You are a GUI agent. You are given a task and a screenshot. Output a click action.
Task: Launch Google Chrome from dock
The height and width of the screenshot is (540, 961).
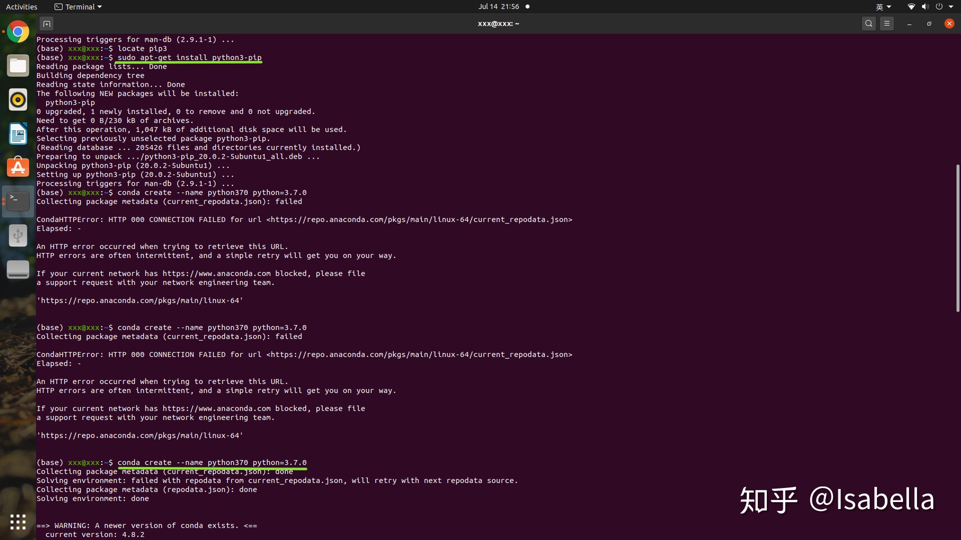point(18,32)
